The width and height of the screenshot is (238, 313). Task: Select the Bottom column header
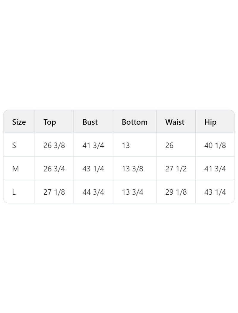135,122
